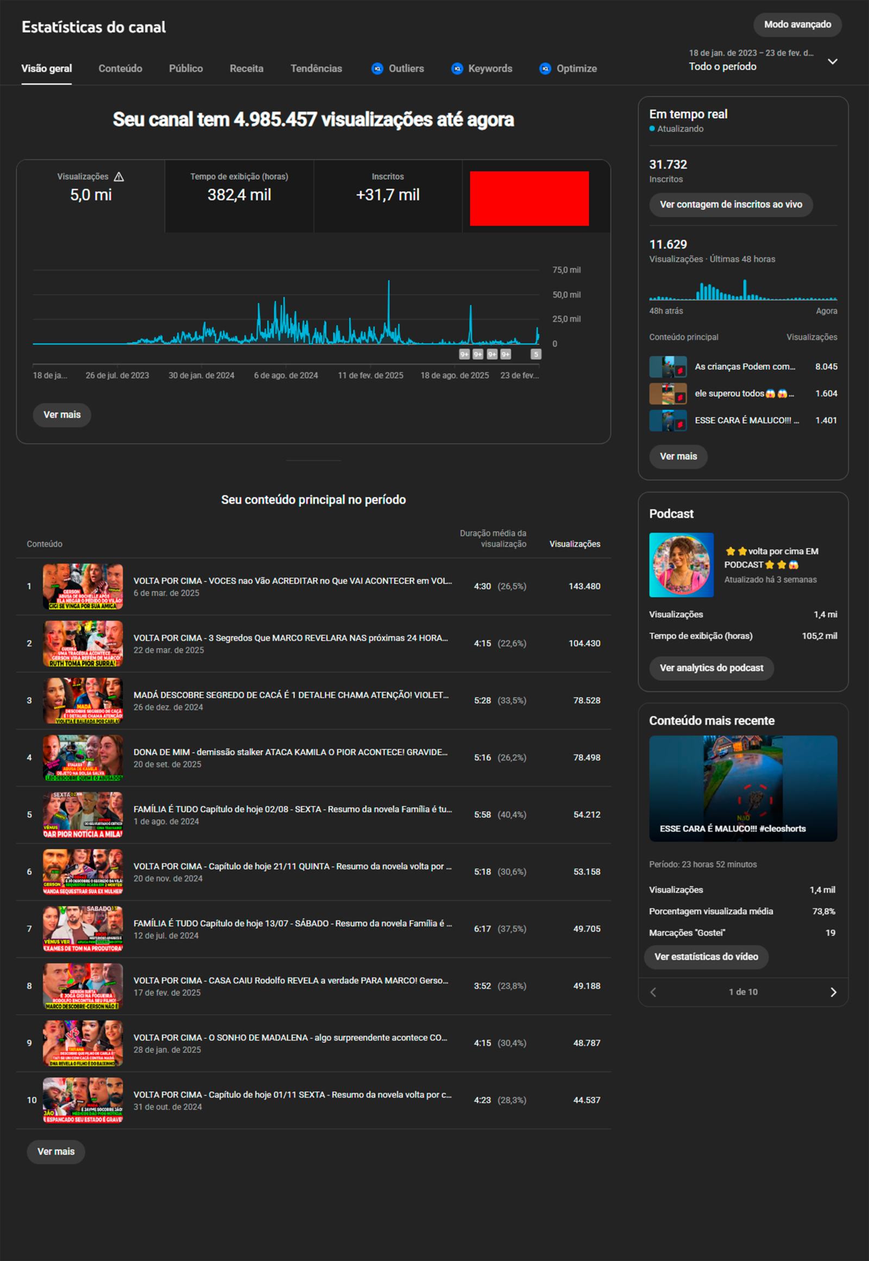Open thumbnail of video dated 31 de out. de 2024
The width and height of the screenshot is (869, 1261).
[83, 1100]
